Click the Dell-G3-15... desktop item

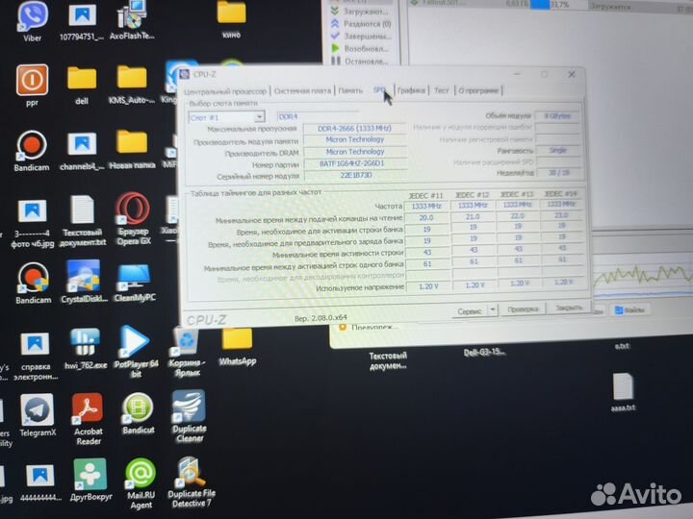pos(484,352)
